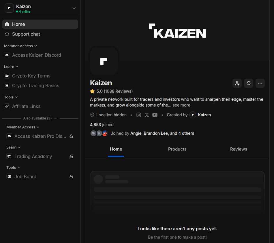Open Access Kaizen Discord
This screenshot has width=274, height=243.
[40, 55]
